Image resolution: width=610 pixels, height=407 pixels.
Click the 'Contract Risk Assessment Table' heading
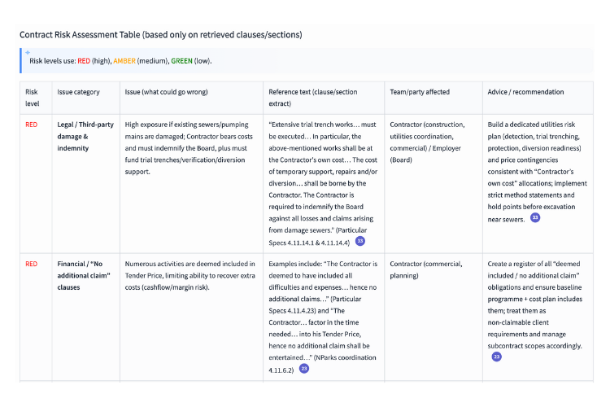[x=160, y=35]
